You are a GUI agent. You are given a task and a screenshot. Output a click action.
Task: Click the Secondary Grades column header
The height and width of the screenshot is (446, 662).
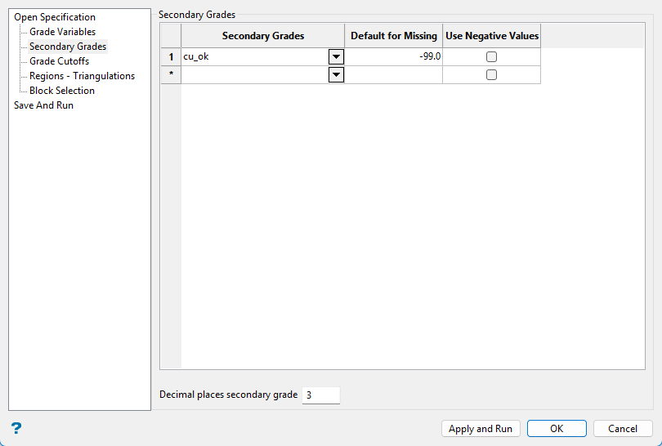coord(262,36)
